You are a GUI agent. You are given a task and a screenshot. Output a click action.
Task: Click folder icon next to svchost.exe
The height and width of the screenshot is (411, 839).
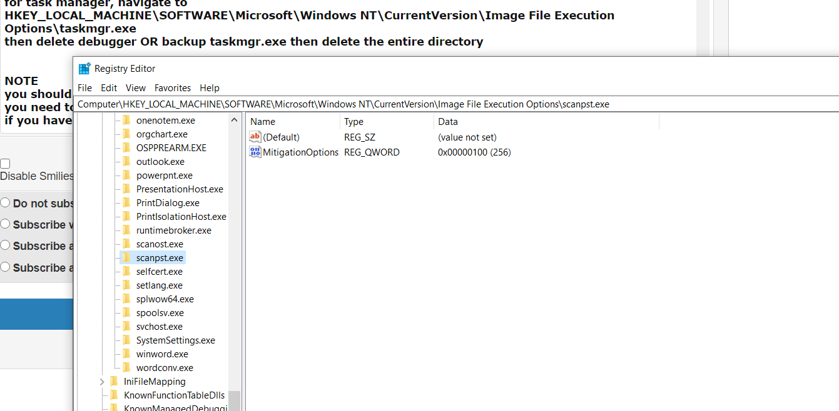pos(126,327)
